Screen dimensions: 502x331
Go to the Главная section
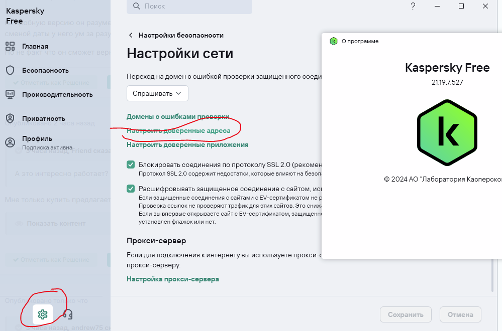(35, 46)
